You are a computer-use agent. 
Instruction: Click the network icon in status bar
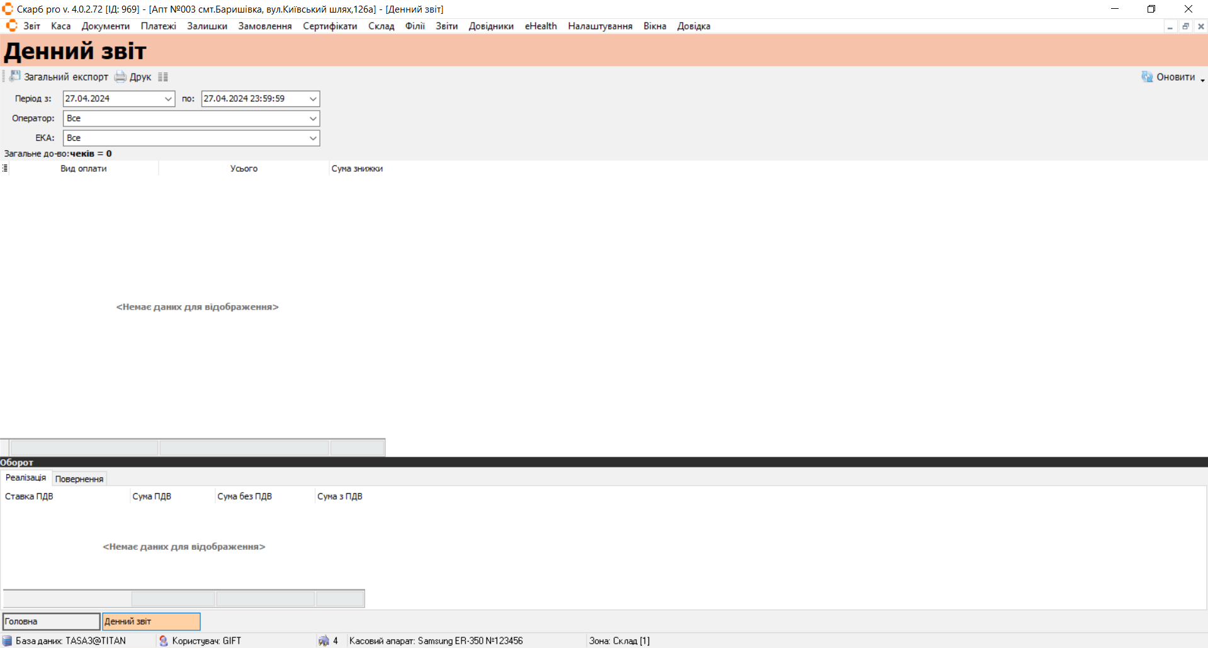(x=324, y=640)
